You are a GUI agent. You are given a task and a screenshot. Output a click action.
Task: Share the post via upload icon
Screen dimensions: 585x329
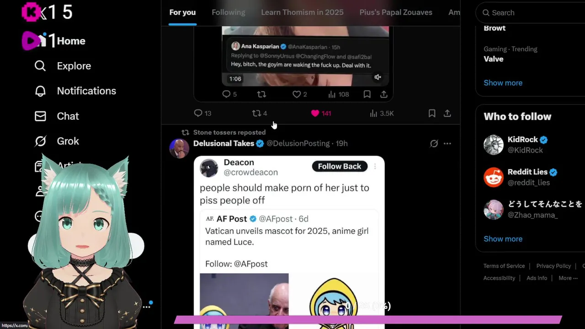click(x=447, y=113)
